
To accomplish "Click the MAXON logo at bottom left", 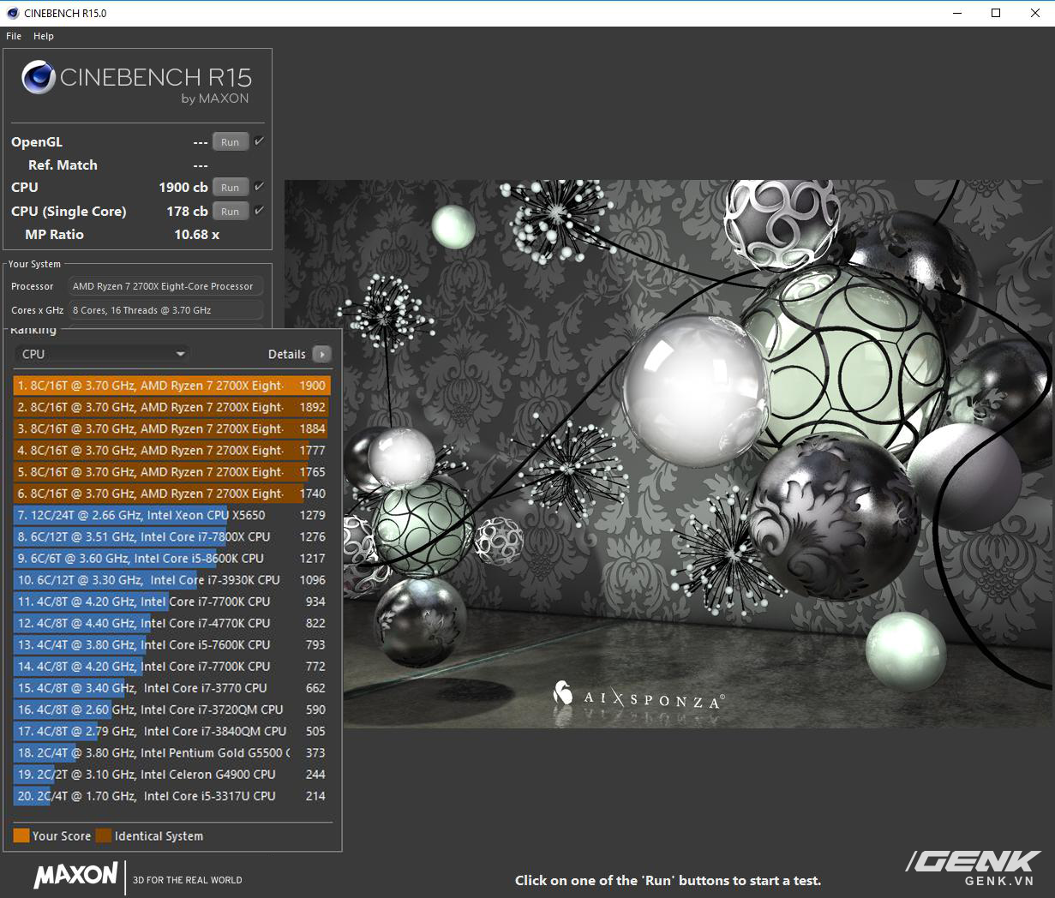I will click(x=75, y=875).
